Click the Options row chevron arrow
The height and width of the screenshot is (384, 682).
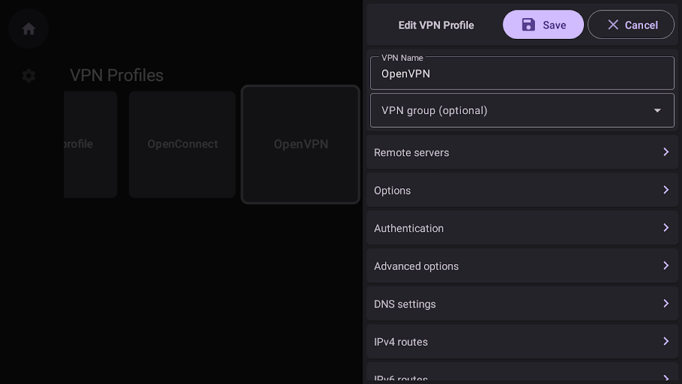pos(666,190)
